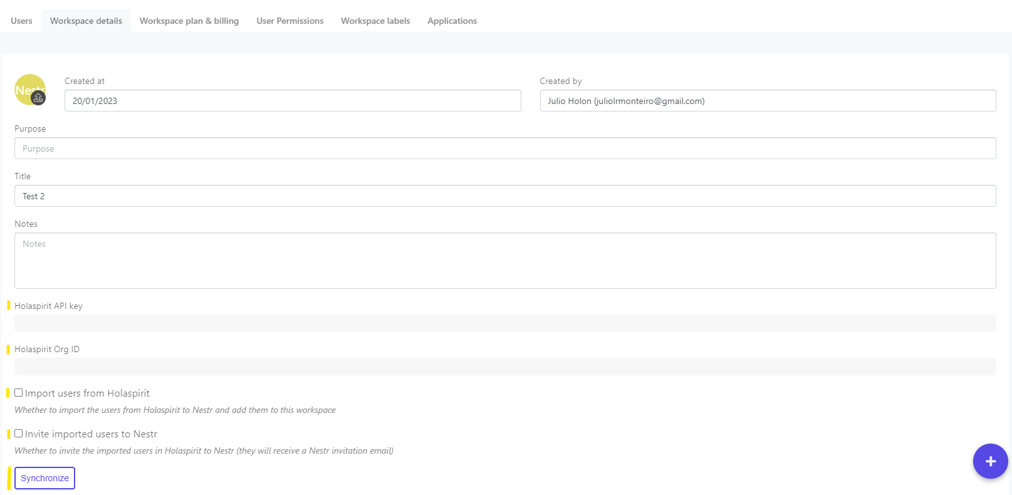Click inside the Notes text area

click(505, 261)
